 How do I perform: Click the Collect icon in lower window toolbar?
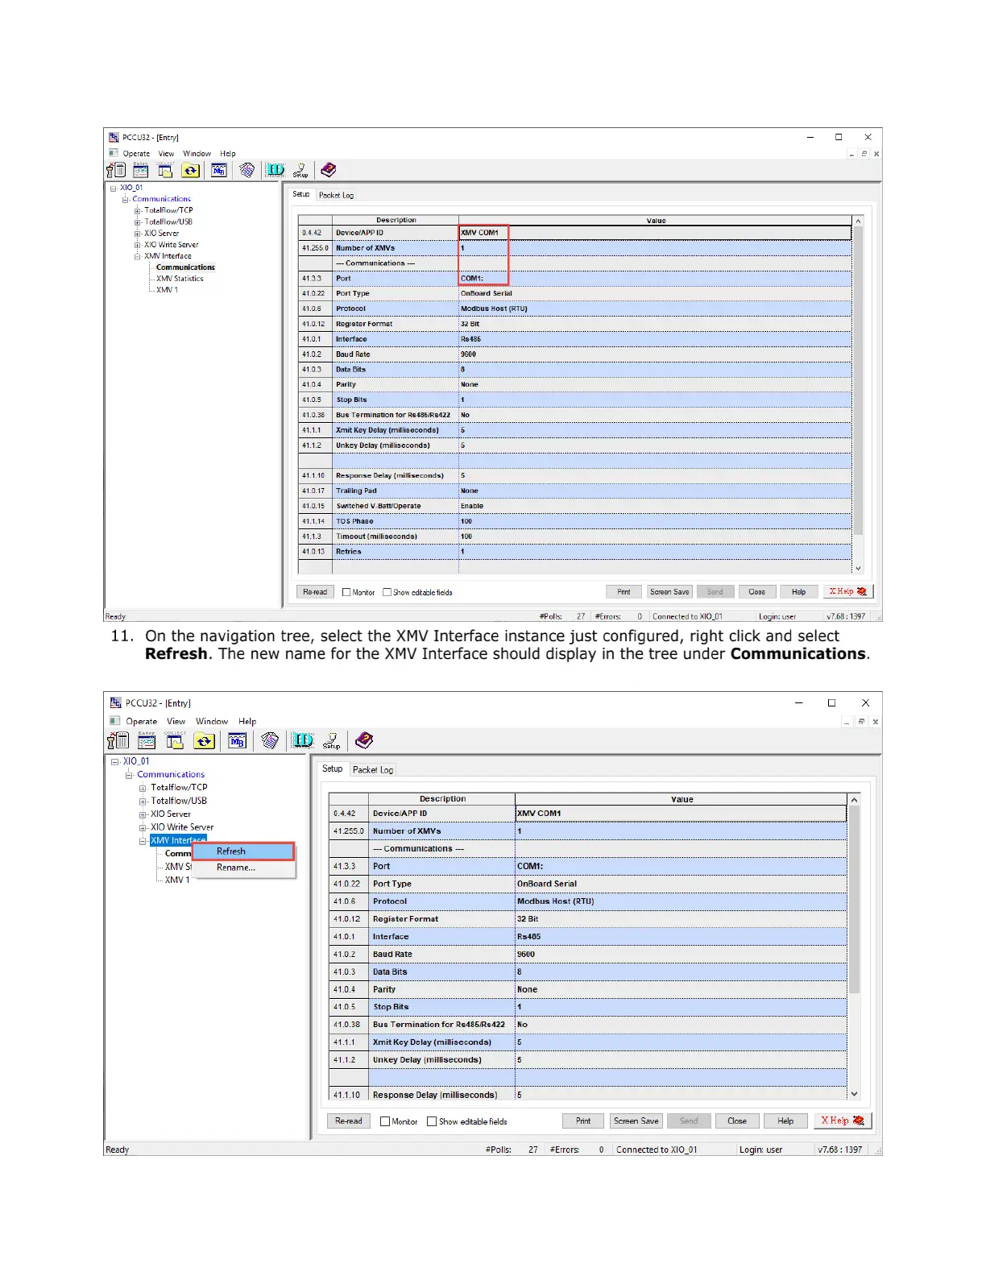tap(175, 740)
